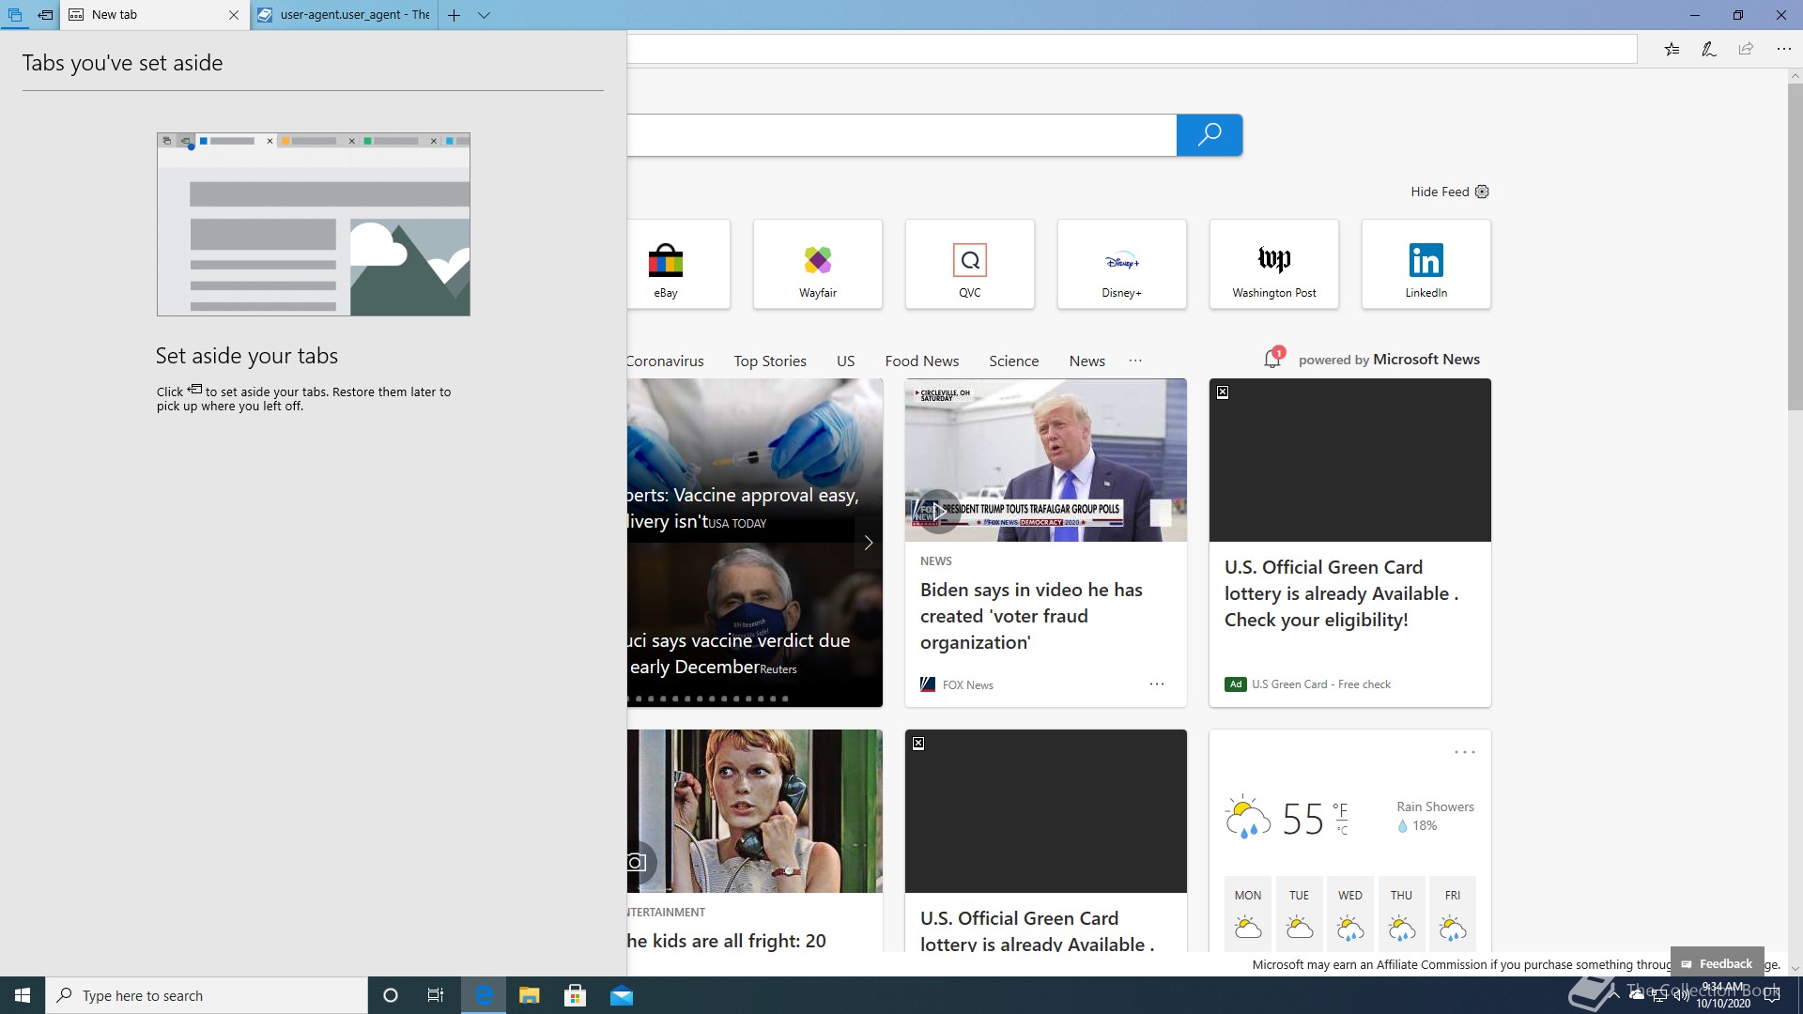
Task: Open the LinkedIn top site tile
Action: point(1426,264)
